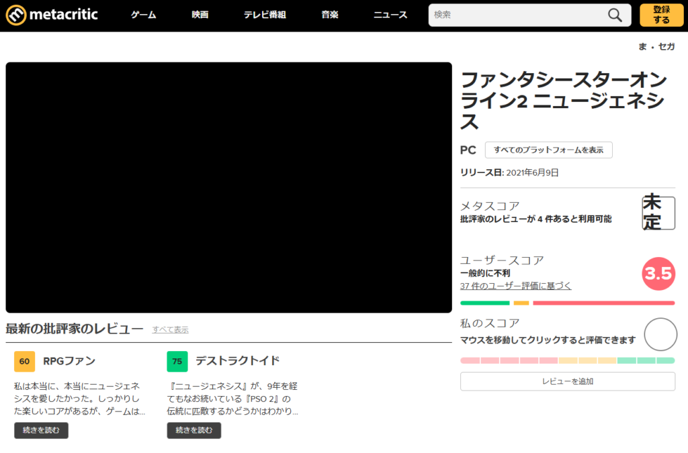This screenshot has width=688, height=453.
Task: Click the 60 score badge for RPGファン
Action: tap(25, 362)
